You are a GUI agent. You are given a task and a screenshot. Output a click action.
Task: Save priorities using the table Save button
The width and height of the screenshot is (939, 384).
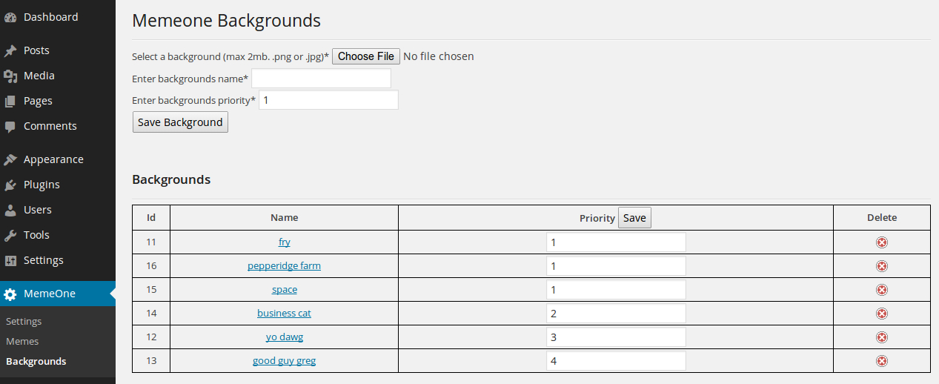pyautogui.click(x=634, y=218)
